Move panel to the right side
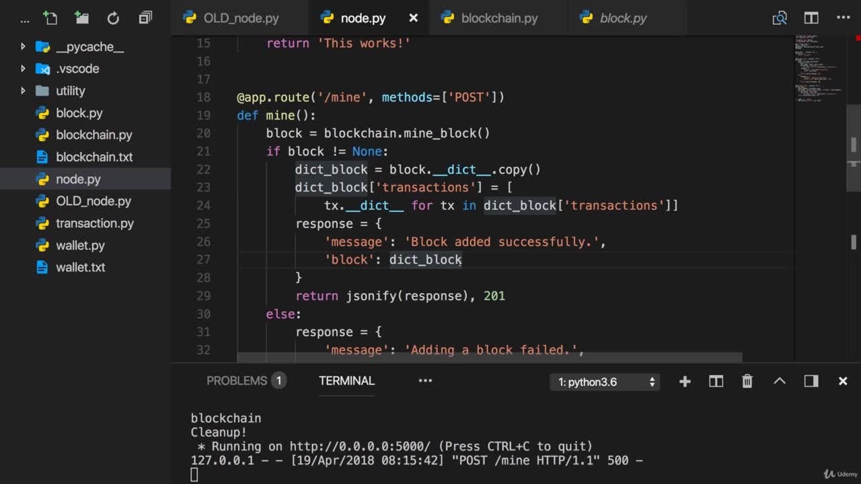This screenshot has width=861, height=484. [x=811, y=381]
